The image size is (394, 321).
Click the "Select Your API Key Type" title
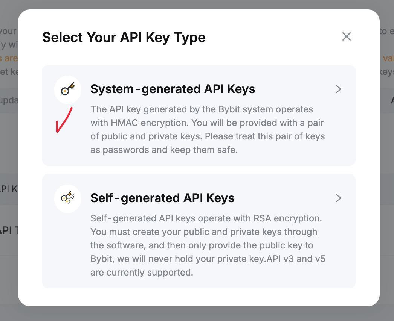coord(124,37)
